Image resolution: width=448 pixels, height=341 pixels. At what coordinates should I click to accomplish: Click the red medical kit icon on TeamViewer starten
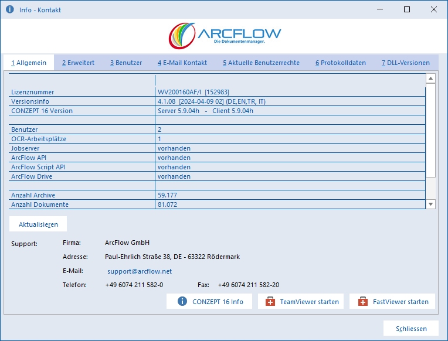tap(270, 301)
